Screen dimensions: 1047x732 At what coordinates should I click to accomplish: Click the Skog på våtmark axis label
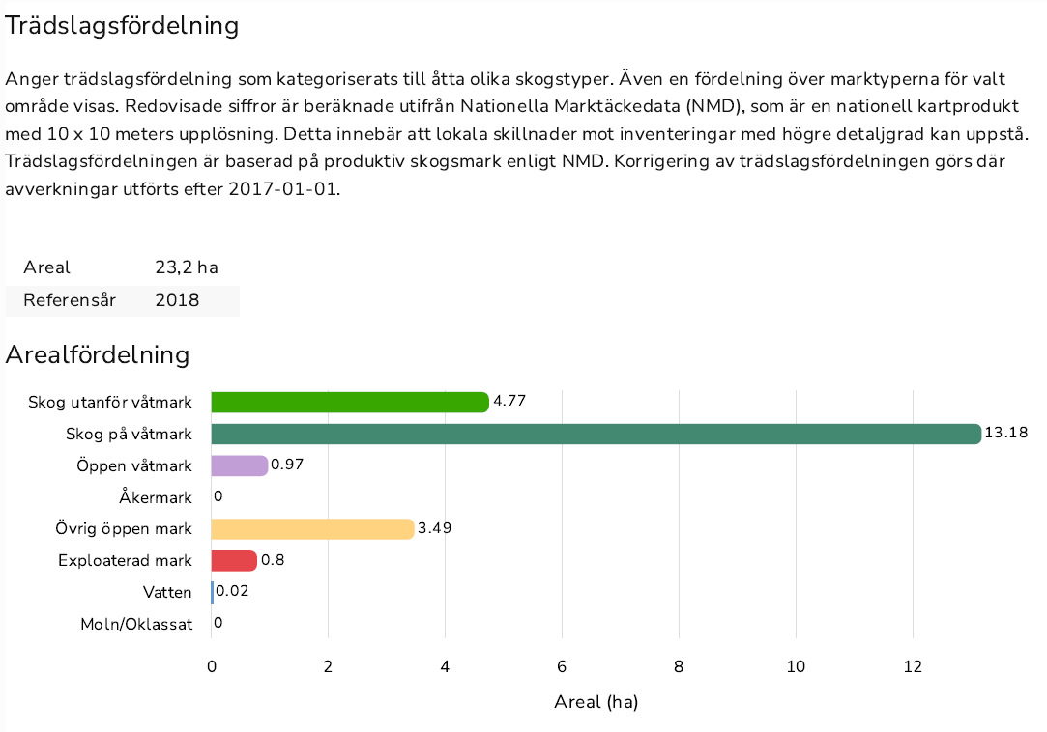point(129,435)
